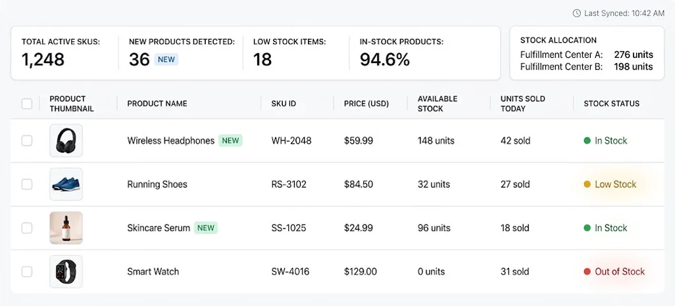Click the Wireless Headphones product name
This screenshot has height=306, width=675.
pyautogui.click(x=171, y=141)
